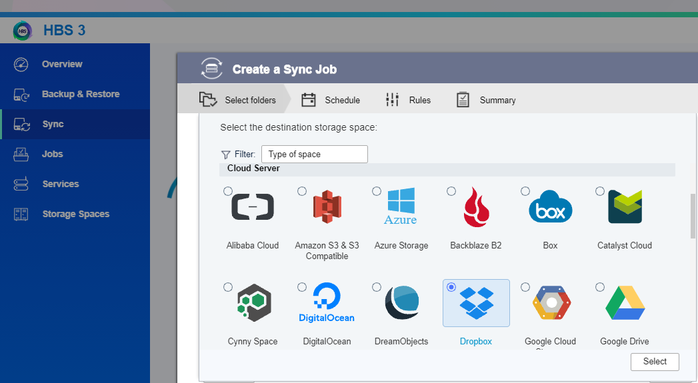The image size is (698, 383).
Task: Click the Alibaba Cloud logo
Action: [x=253, y=207]
